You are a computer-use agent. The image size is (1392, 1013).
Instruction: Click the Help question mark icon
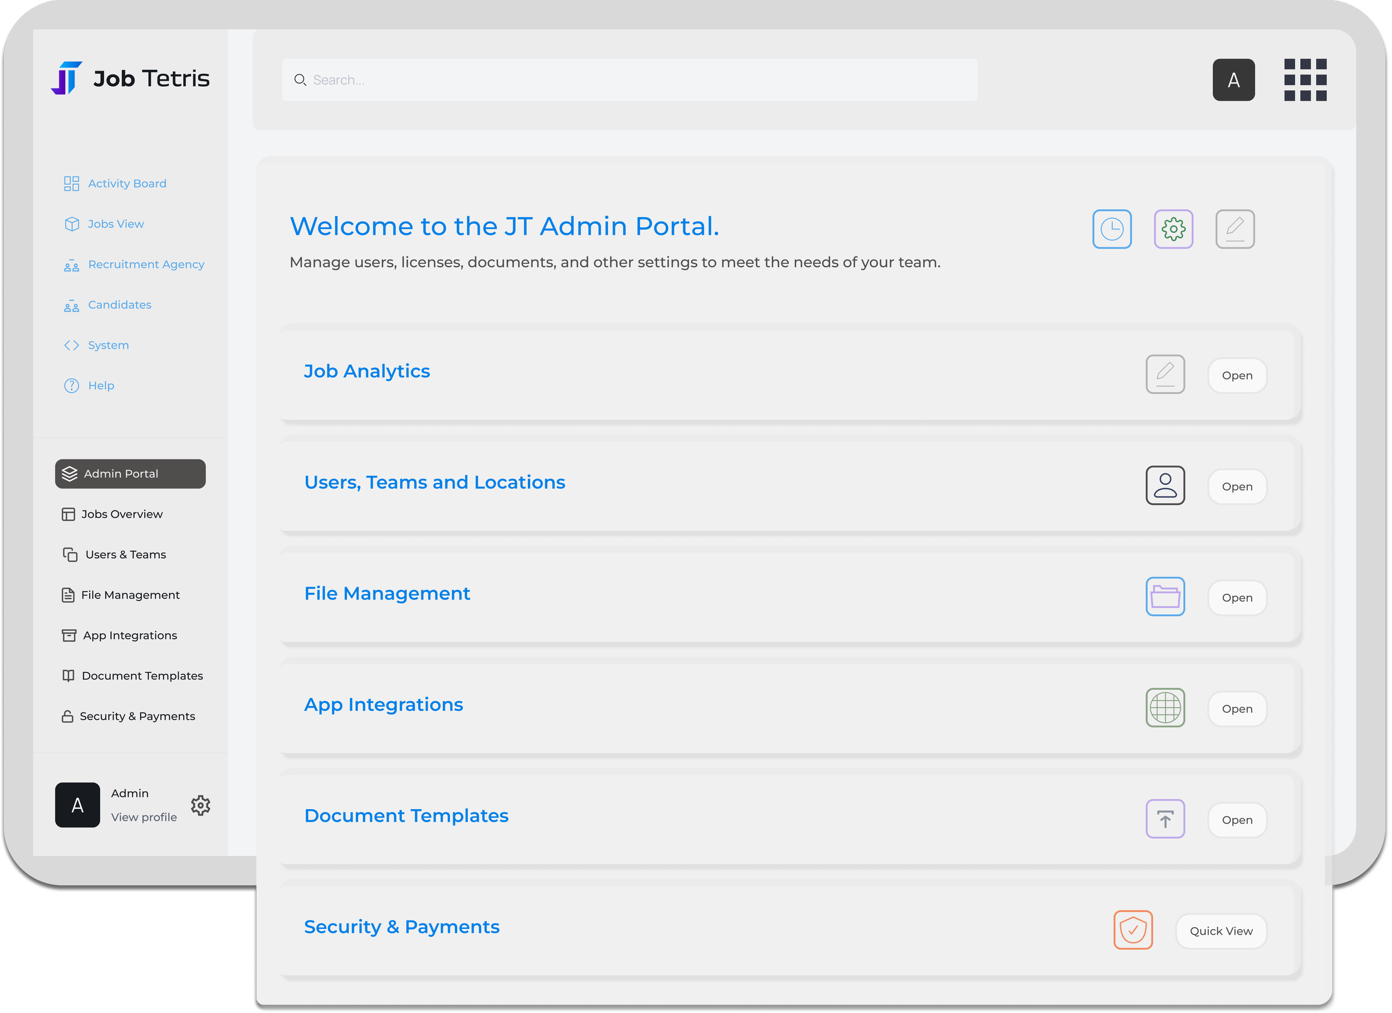pos(71,385)
